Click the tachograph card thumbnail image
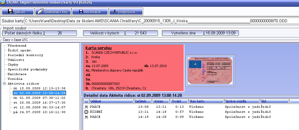The width and height of the screenshot is (299, 130). [x=210, y=71]
